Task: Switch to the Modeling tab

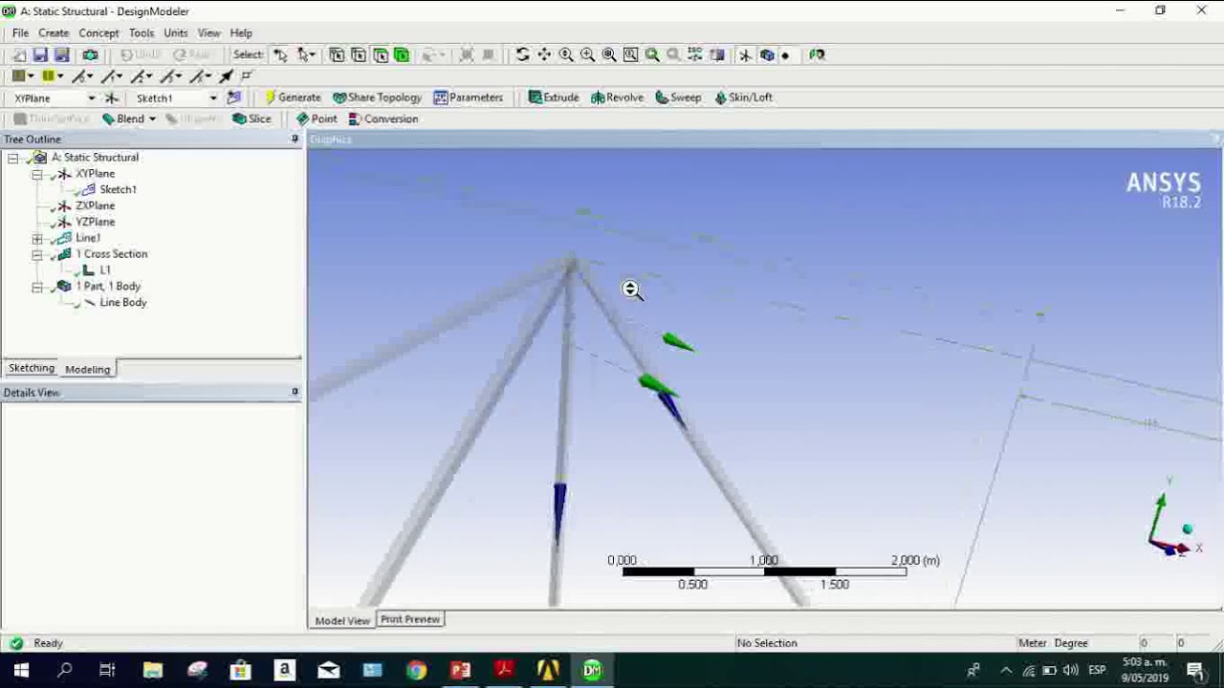Action: (88, 369)
